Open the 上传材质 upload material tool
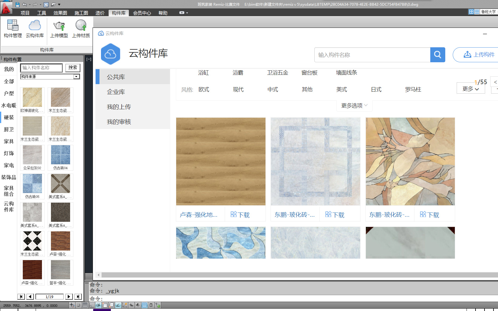This screenshot has height=311, width=498. point(81,29)
